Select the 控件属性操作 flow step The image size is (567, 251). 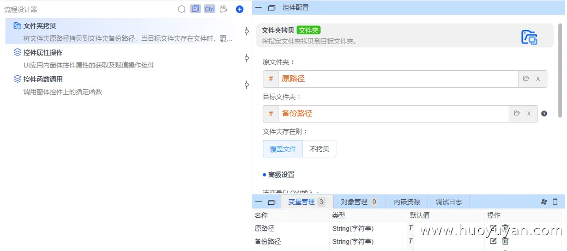[119, 58]
